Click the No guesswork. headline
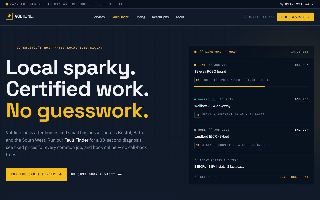The image size is (320, 200). tap(77, 110)
